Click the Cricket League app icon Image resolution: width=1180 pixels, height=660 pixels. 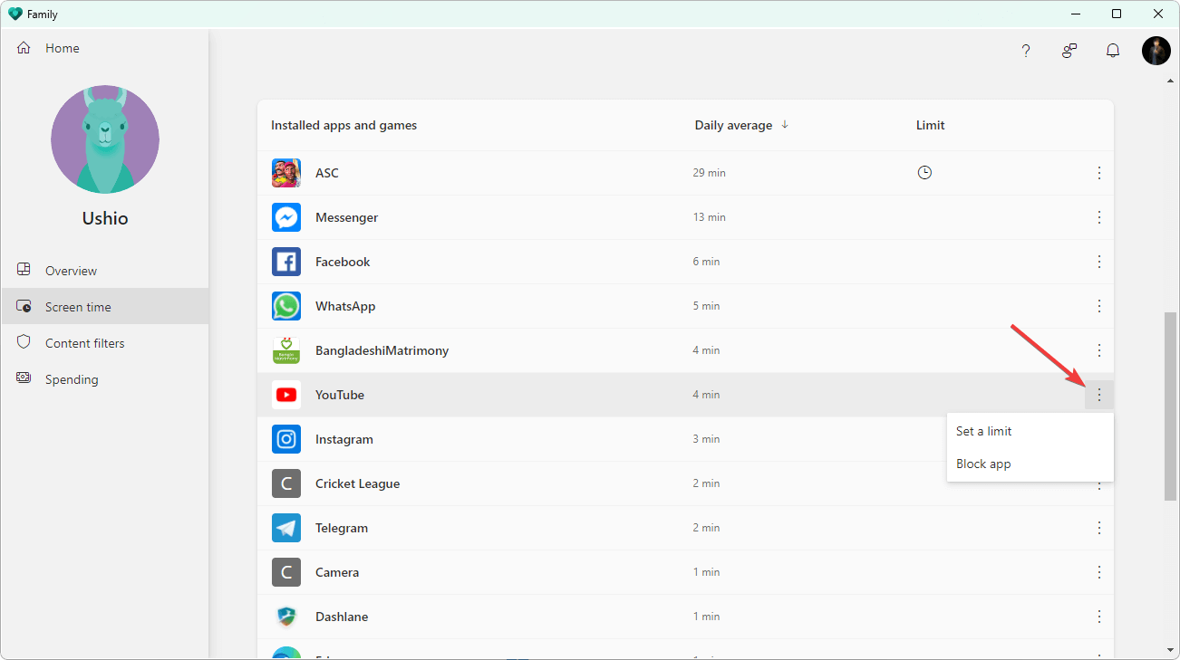point(286,483)
